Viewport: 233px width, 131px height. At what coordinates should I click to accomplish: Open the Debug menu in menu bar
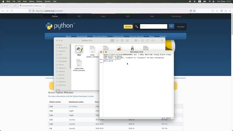coord(31,1)
